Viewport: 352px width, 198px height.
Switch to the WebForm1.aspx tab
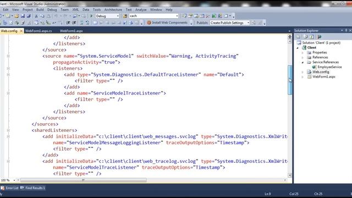[71, 31]
